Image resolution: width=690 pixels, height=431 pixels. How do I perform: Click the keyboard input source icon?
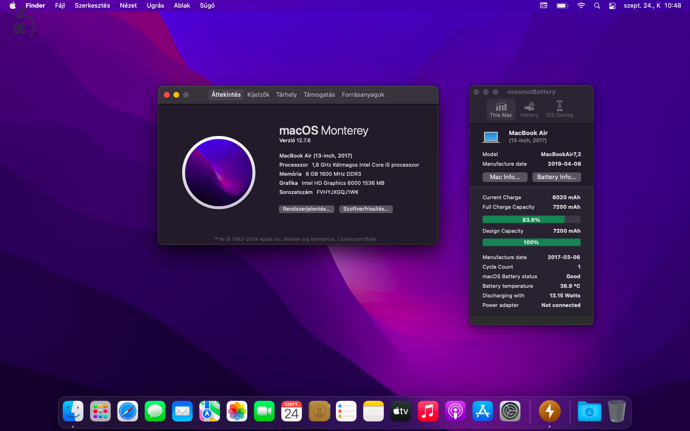543,6
